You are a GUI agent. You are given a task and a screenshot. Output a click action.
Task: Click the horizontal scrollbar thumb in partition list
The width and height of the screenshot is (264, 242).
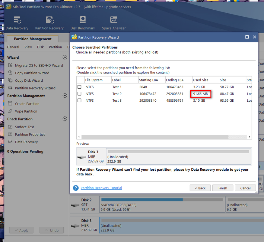point(155,137)
